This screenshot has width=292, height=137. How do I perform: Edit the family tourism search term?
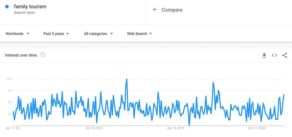pyautogui.click(x=30, y=6)
